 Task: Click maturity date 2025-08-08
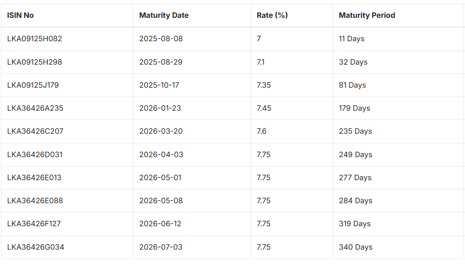tap(161, 39)
